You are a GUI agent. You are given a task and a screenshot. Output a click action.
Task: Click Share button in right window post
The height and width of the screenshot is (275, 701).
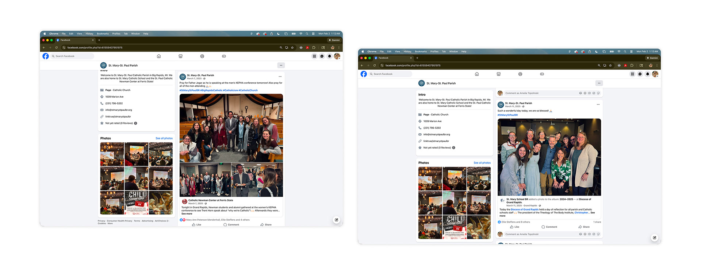point(584,227)
